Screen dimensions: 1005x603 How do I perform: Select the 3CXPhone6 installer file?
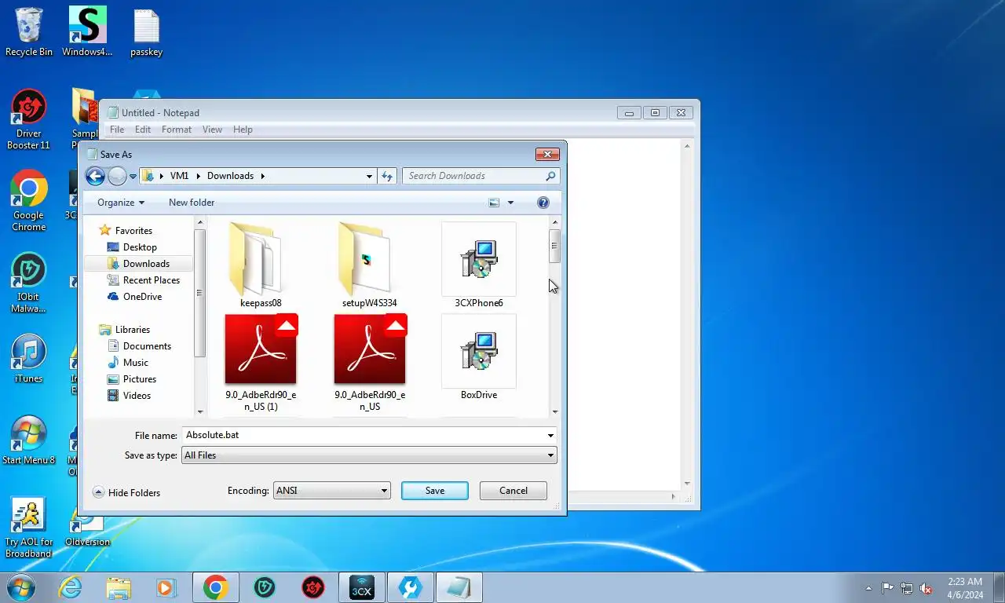[479, 264]
